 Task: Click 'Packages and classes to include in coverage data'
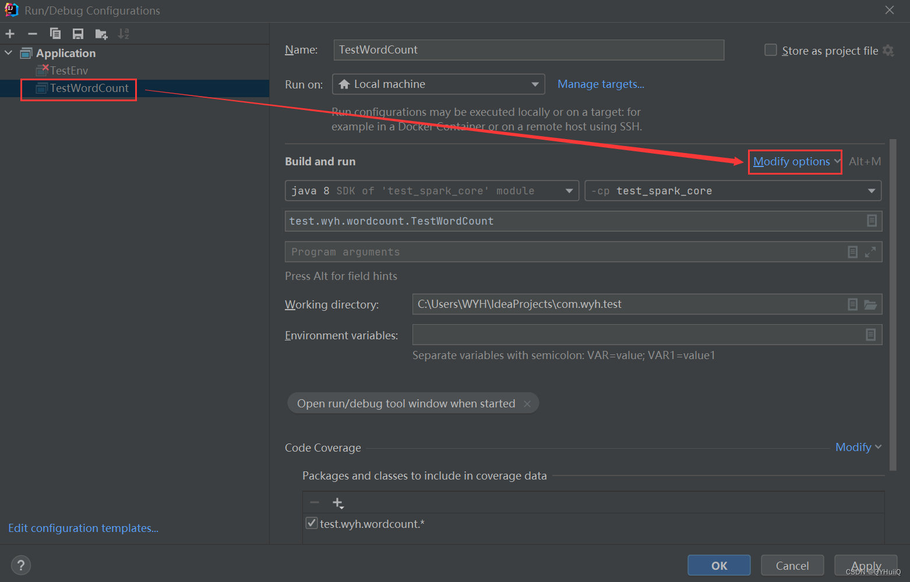point(425,475)
